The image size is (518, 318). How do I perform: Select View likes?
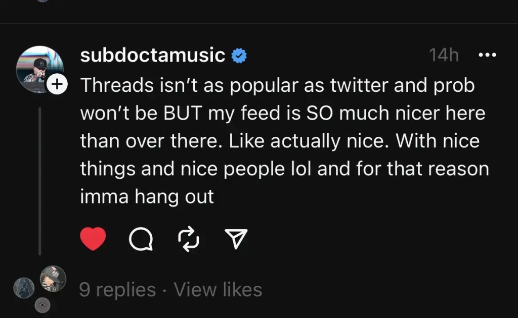coord(218,290)
